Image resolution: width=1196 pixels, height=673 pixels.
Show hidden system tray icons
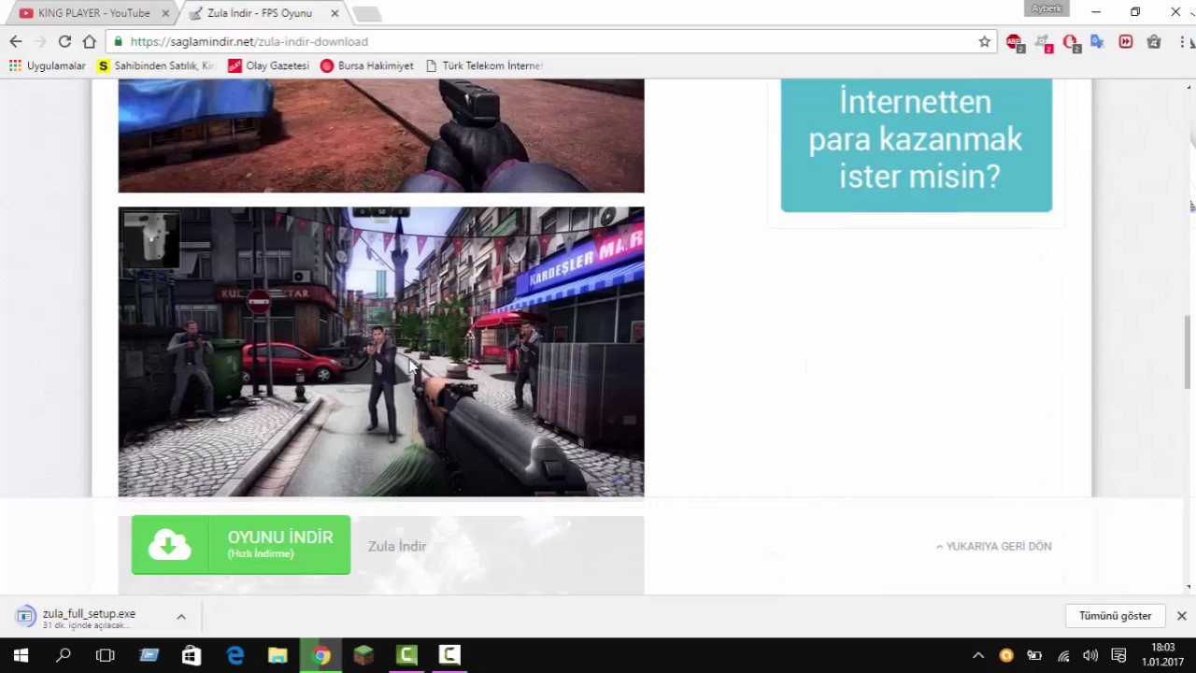978,655
